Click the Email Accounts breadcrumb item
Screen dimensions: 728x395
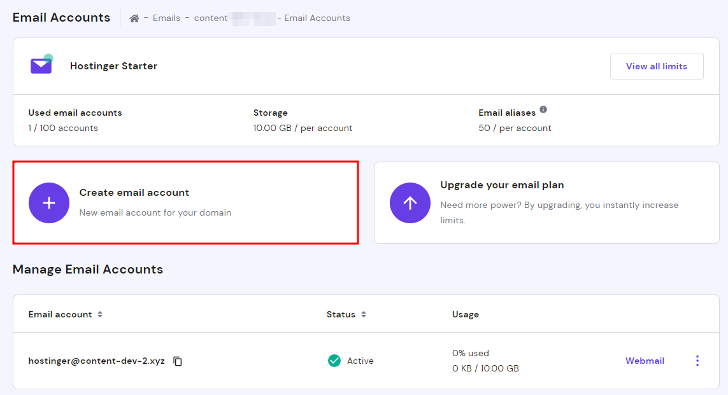(317, 18)
